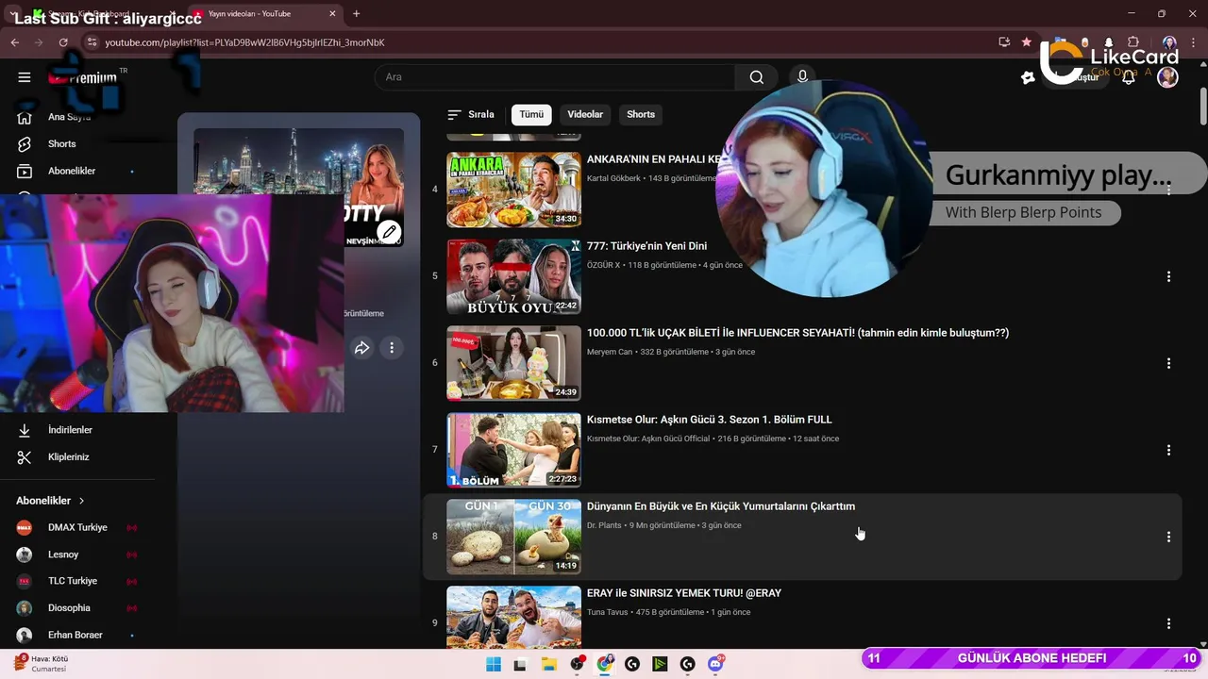Open the Meryem Can channel link
The width and height of the screenshot is (1208, 679).
[x=610, y=352]
